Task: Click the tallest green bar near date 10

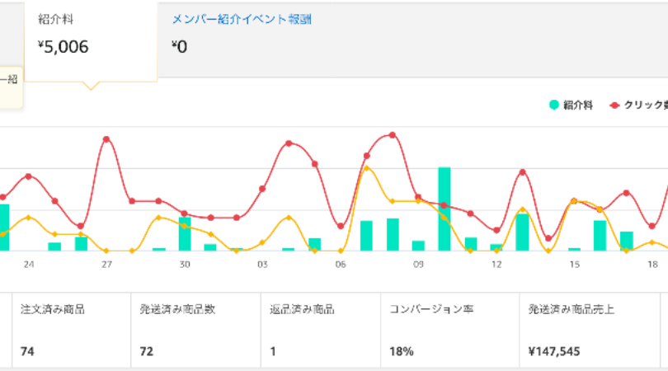Action: 445,209
